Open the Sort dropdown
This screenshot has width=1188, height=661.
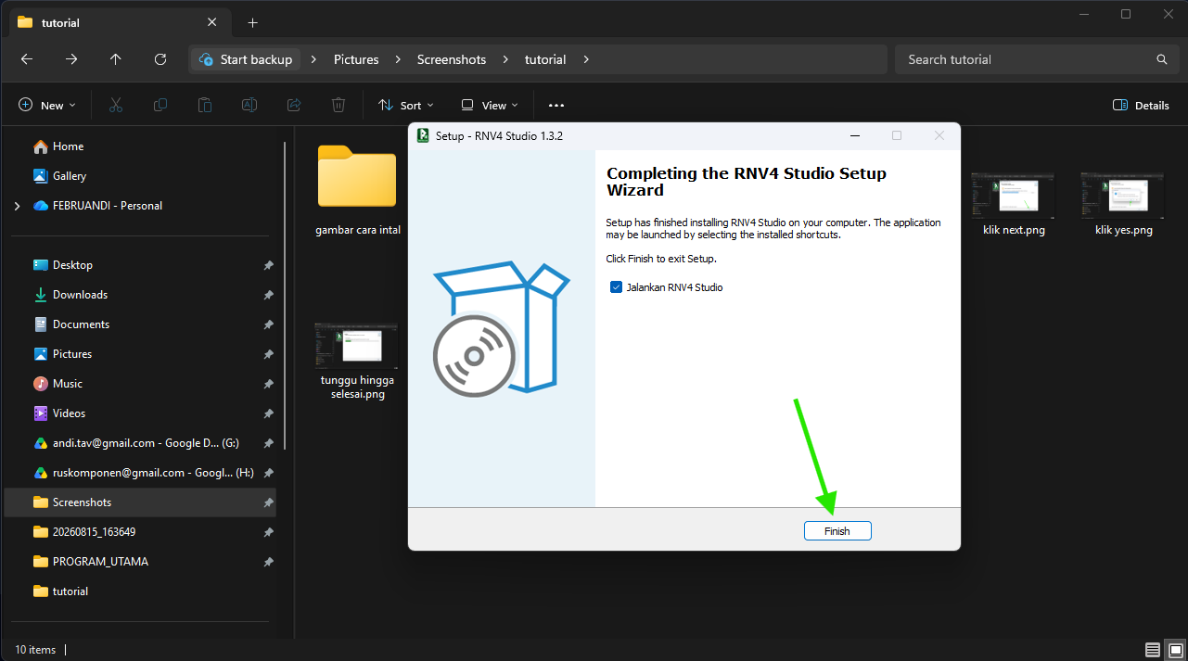point(406,106)
